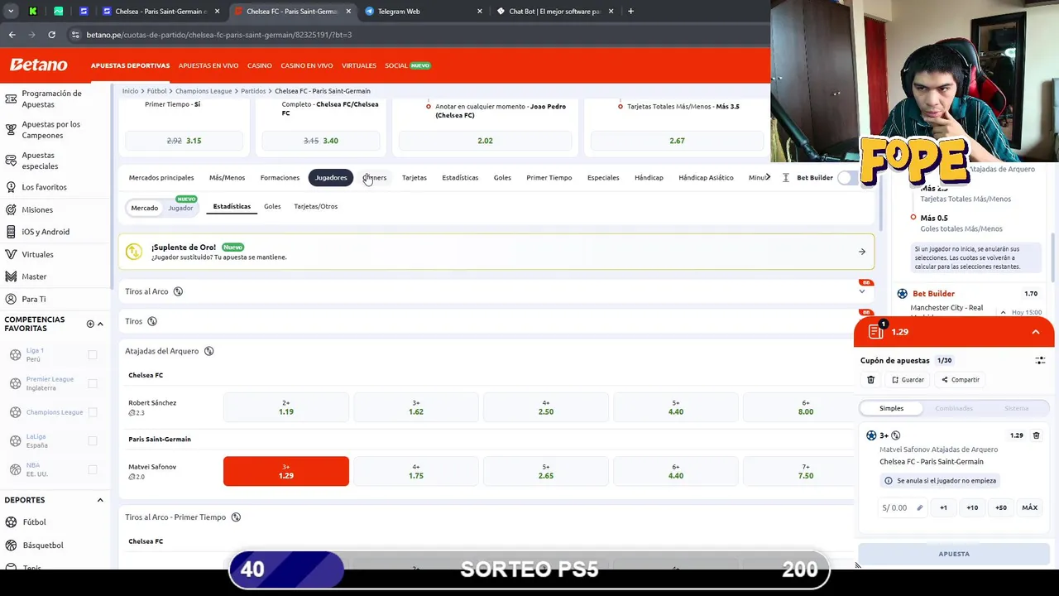Open Para Ti profile icon
Viewport: 1059px width, 596px height.
11,299
